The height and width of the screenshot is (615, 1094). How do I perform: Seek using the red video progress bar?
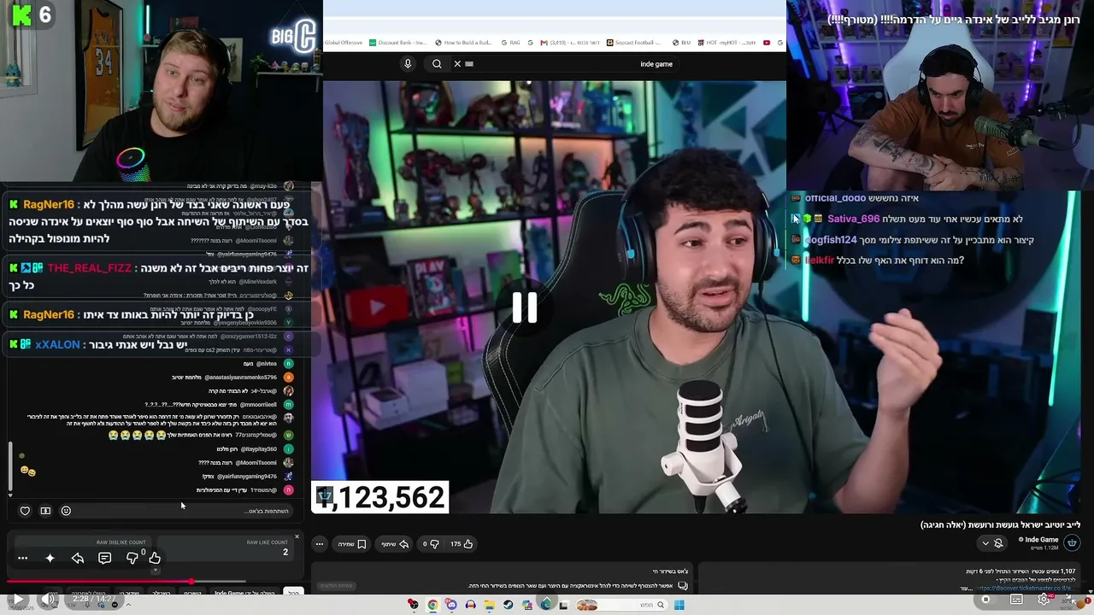click(126, 582)
